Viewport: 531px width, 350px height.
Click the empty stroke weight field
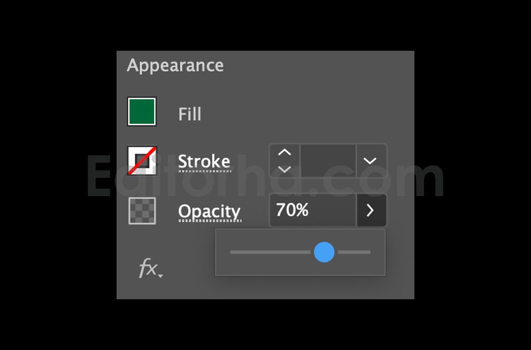328,161
